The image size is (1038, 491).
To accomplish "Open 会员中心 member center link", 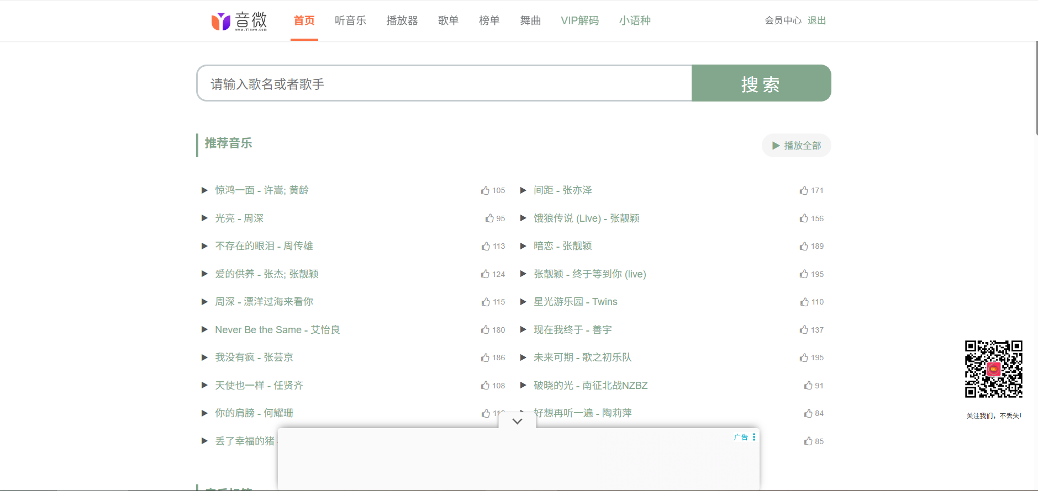I will coord(782,21).
